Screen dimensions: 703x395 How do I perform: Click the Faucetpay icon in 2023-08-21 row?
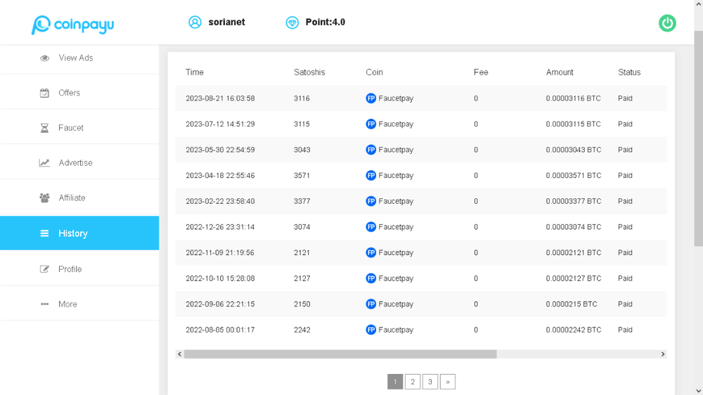click(371, 98)
